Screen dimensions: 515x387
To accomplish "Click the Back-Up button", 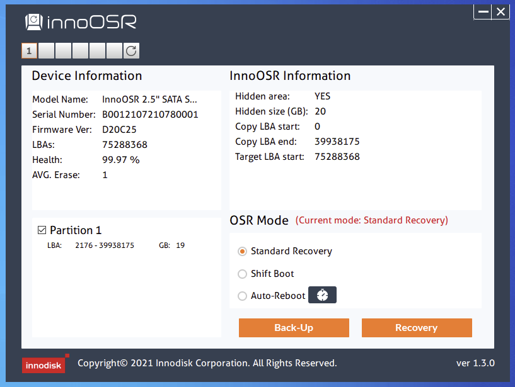I will 294,328.
